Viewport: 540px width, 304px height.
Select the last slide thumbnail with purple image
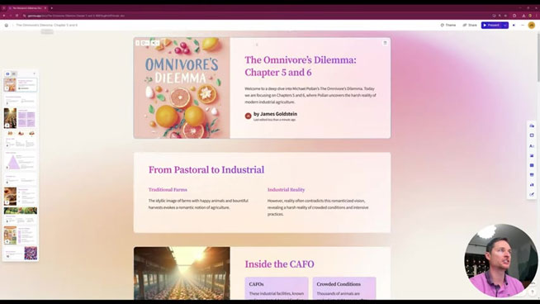point(21,253)
